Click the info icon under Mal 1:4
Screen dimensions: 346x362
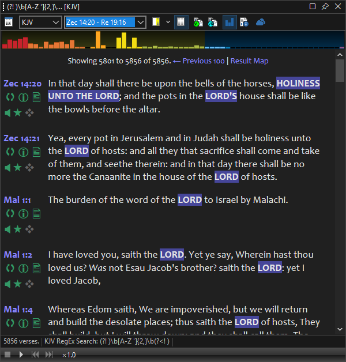23,323
